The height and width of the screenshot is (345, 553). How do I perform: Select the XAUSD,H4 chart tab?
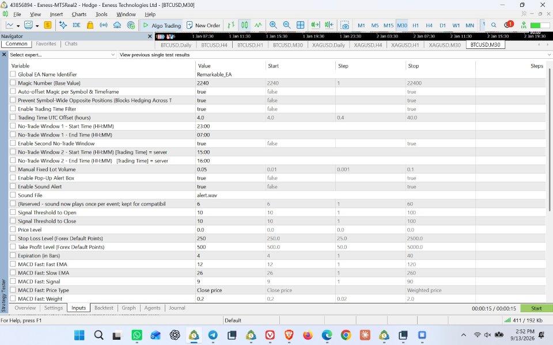coord(368,45)
